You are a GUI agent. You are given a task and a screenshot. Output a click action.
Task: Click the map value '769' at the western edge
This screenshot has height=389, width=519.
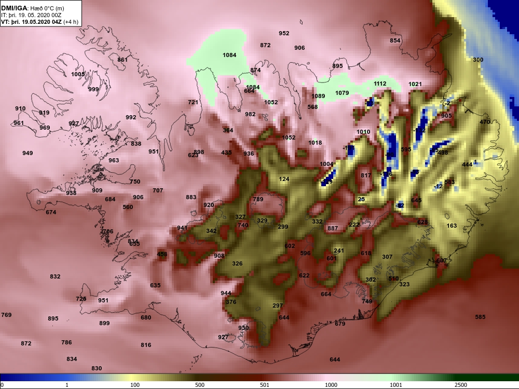[x=6, y=315]
